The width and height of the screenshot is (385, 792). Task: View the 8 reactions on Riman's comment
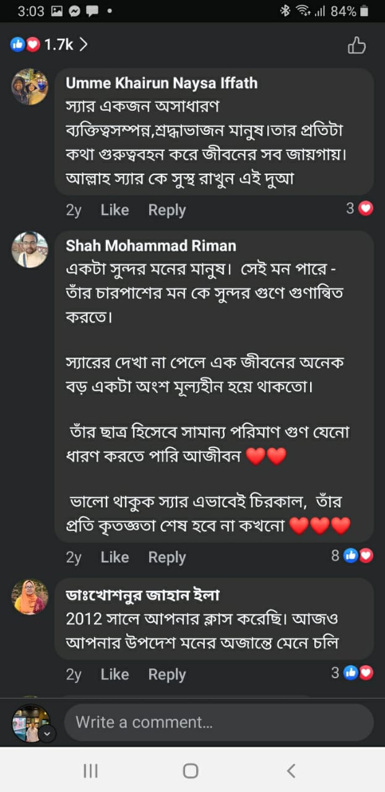pyautogui.click(x=352, y=556)
